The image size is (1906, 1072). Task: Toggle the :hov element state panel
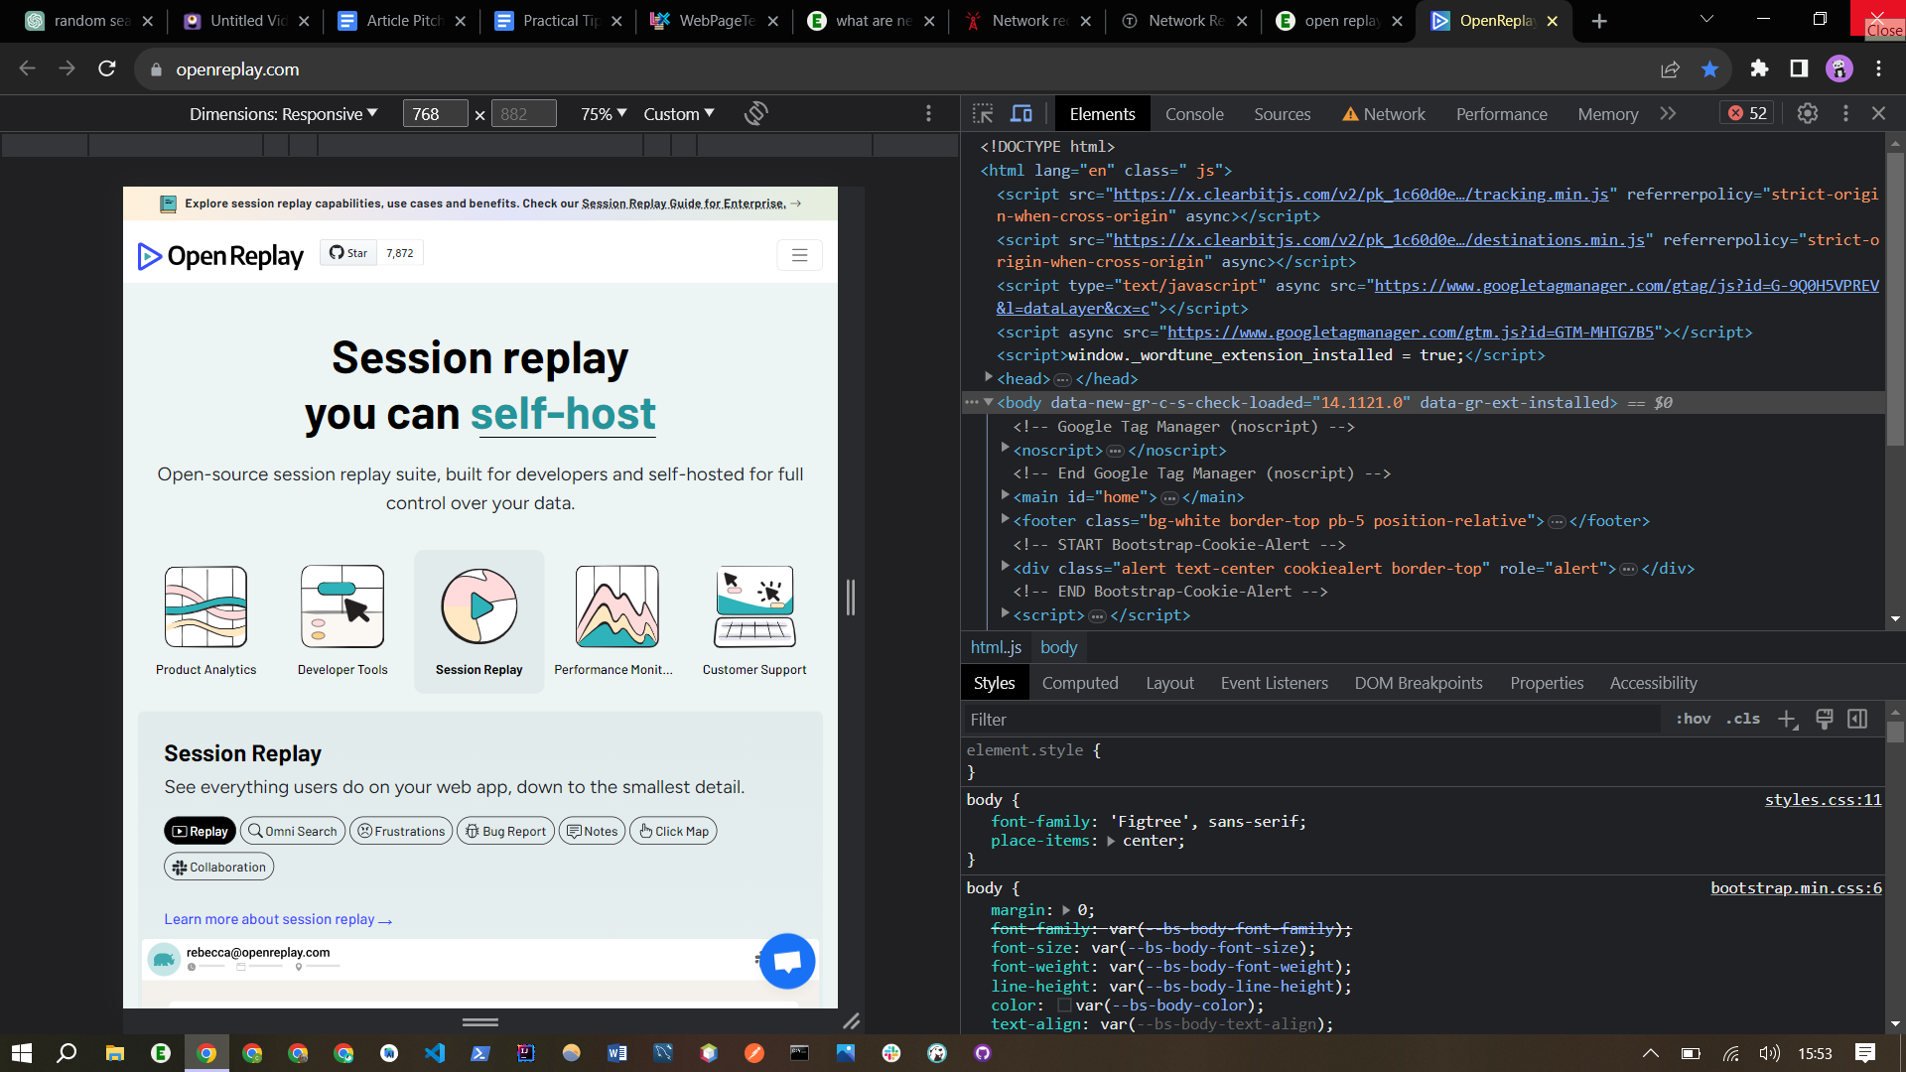point(1693,719)
